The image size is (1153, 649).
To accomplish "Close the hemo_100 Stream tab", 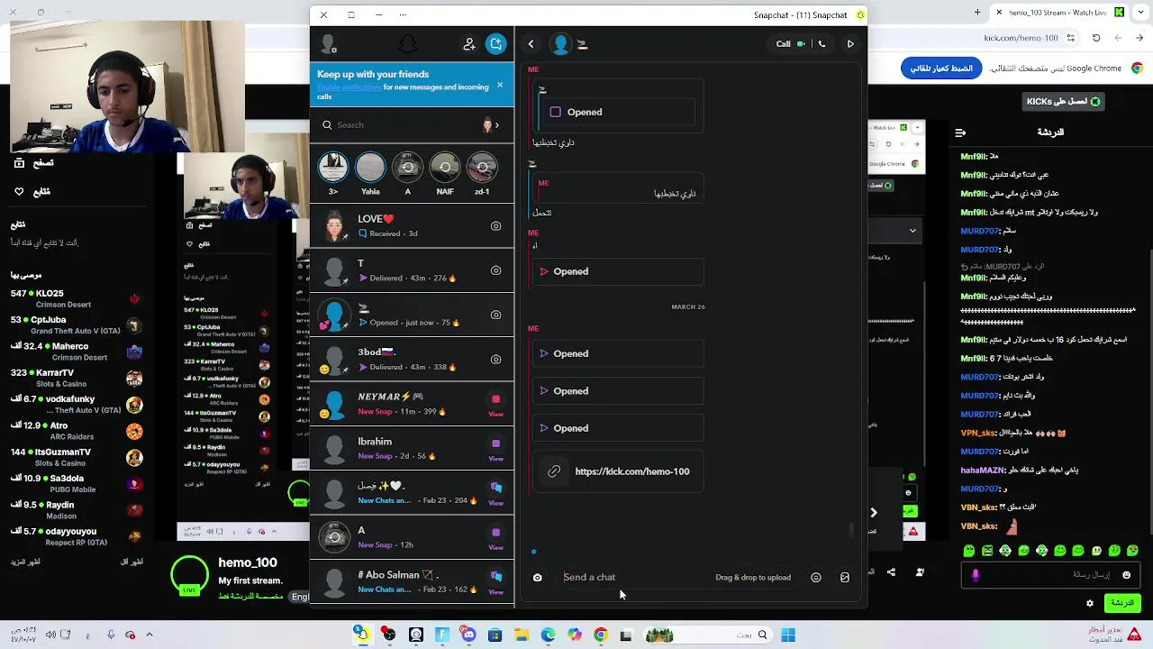I will coord(999,14).
